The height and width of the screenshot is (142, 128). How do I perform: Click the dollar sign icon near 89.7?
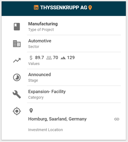[x=31, y=58]
